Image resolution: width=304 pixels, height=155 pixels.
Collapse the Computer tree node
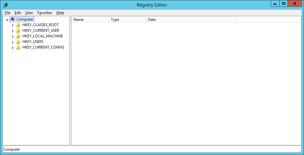tap(7, 20)
